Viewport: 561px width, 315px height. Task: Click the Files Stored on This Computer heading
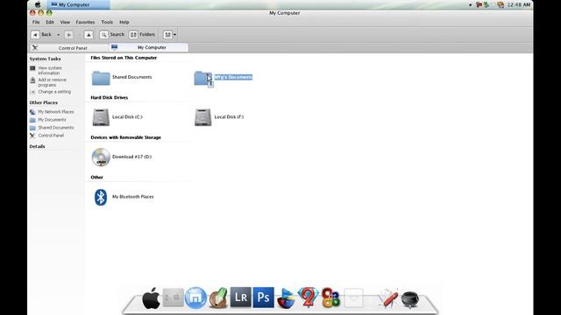pos(124,58)
